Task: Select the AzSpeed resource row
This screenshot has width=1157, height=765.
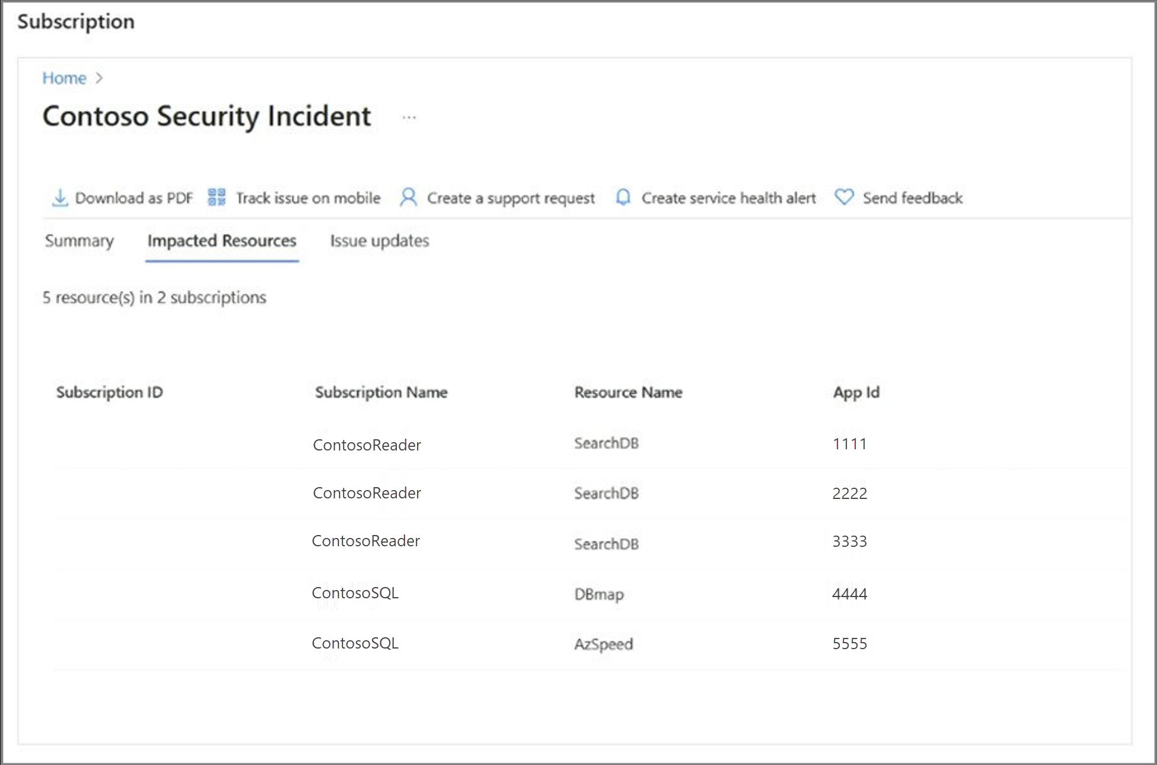Action: [x=603, y=644]
